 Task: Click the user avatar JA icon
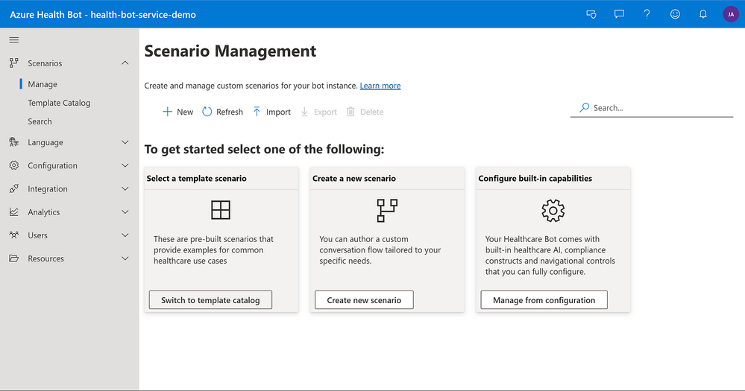coord(730,14)
